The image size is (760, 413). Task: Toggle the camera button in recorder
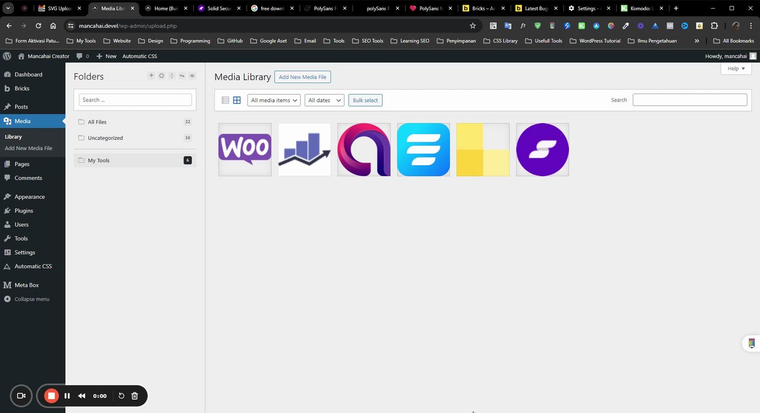[21, 396]
